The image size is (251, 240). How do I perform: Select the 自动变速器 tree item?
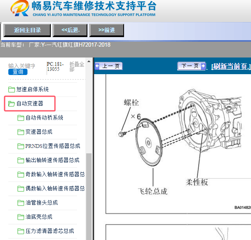30,103
